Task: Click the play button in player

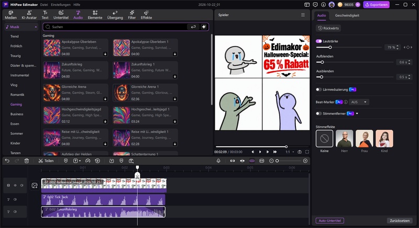Action: [260, 152]
